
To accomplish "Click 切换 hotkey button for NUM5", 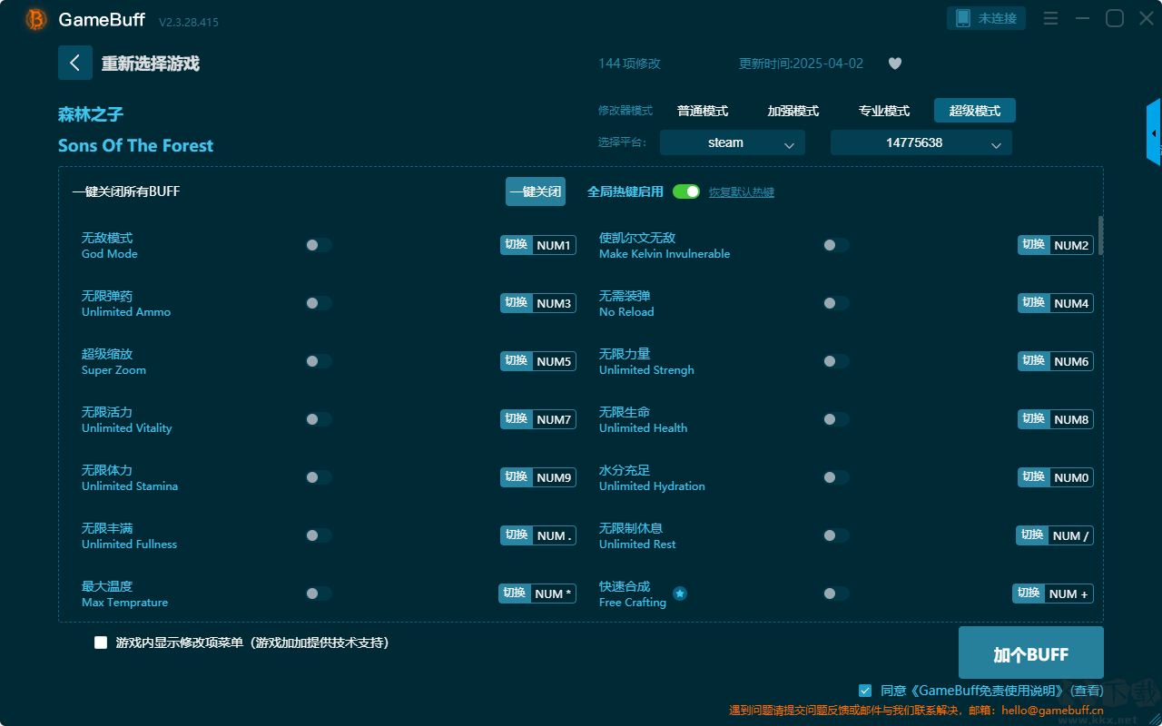I will [517, 361].
